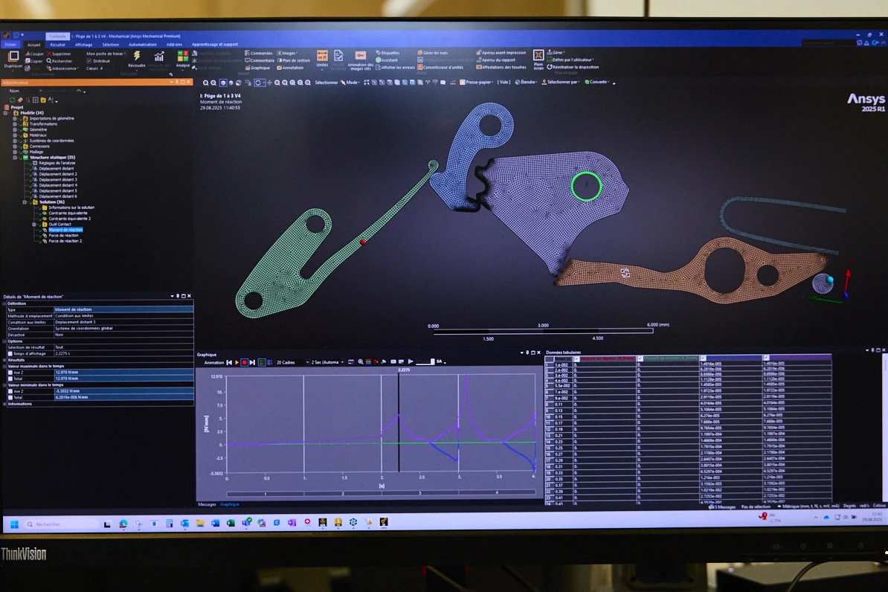The image size is (888, 592).
Task: Switch to the Résultat ribbon tab
Action: [57, 44]
